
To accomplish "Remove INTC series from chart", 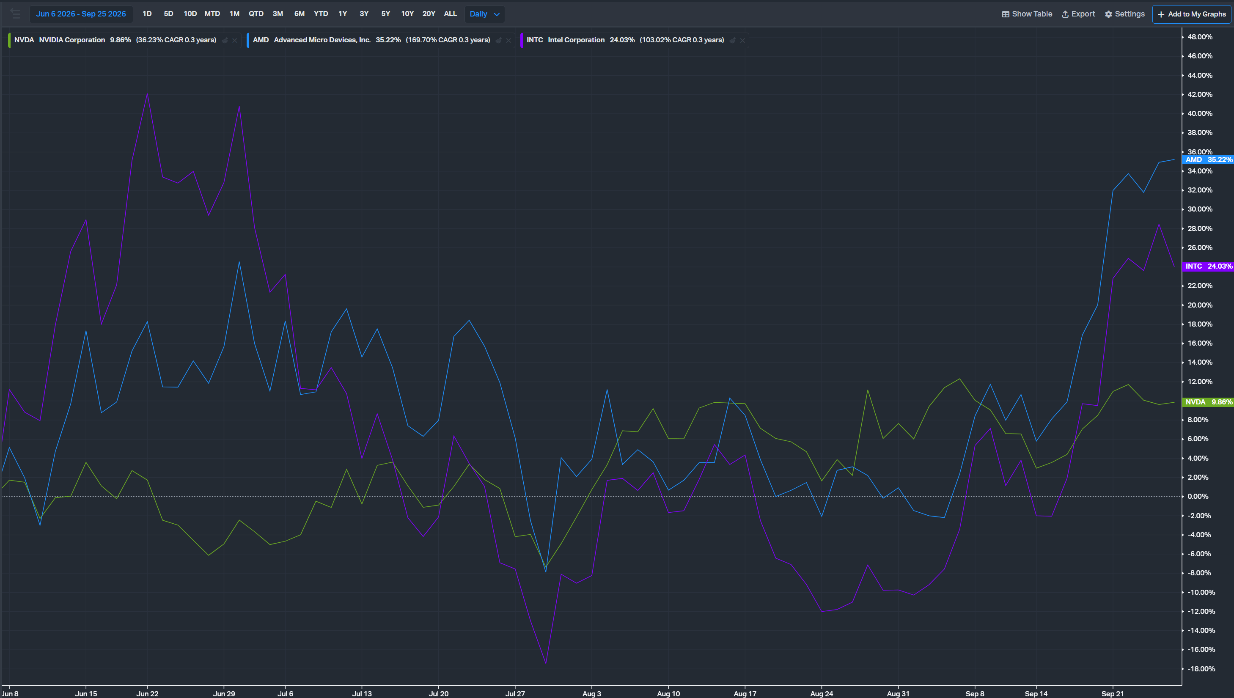I will pos(742,40).
